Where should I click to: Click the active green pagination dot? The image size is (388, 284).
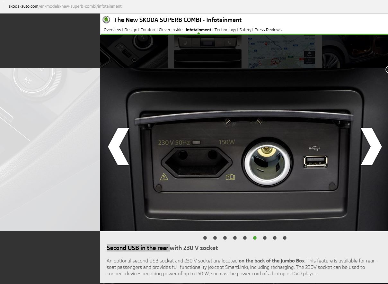click(x=255, y=238)
